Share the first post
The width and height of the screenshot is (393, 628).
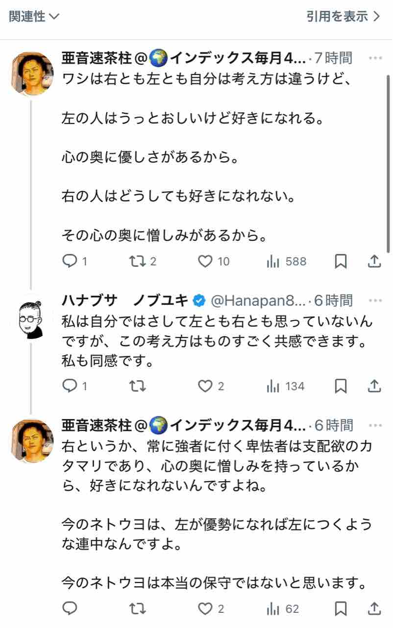[x=374, y=262]
